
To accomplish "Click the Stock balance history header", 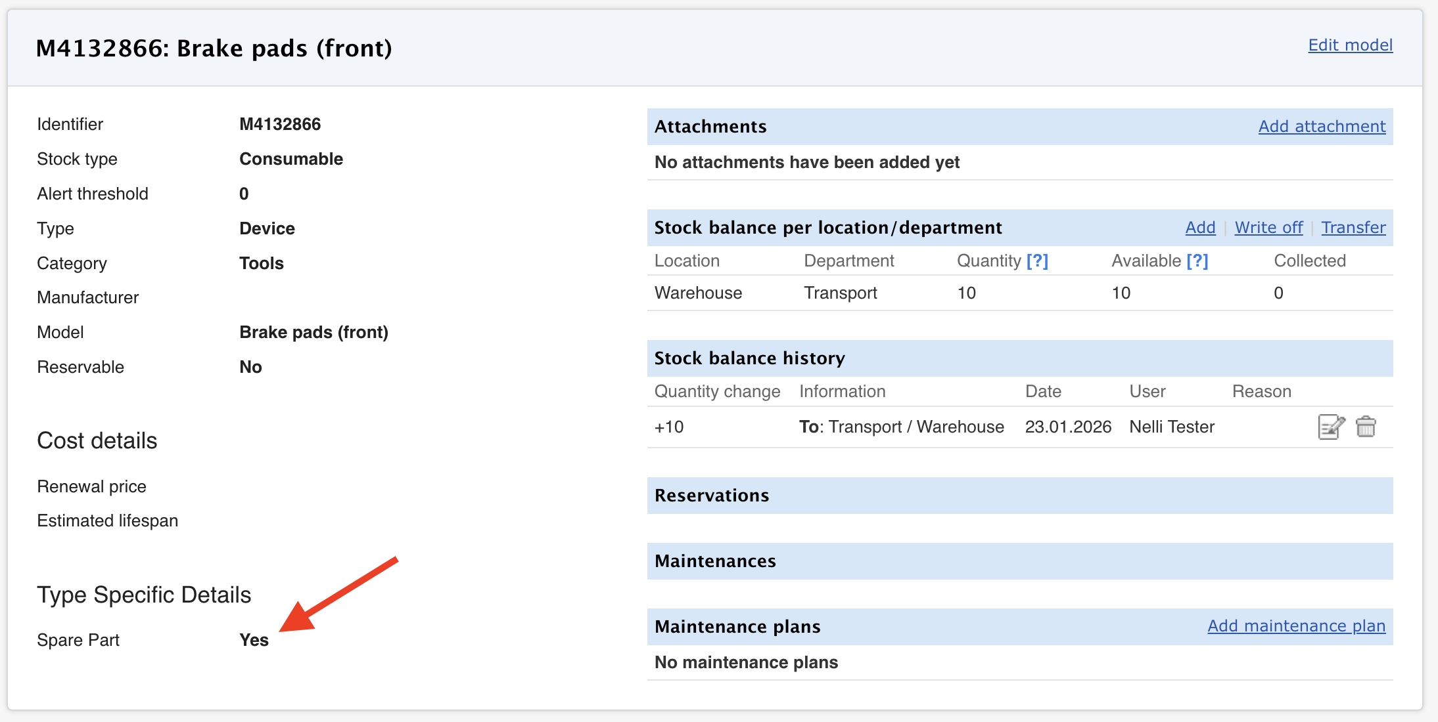I will coord(749,358).
